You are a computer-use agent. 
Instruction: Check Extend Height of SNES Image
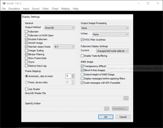[x=82, y=75]
